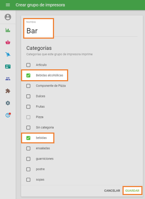Open the user account avatar
Viewport: 145px width, 199px height.
pyautogui.click(x=8, y=17)
